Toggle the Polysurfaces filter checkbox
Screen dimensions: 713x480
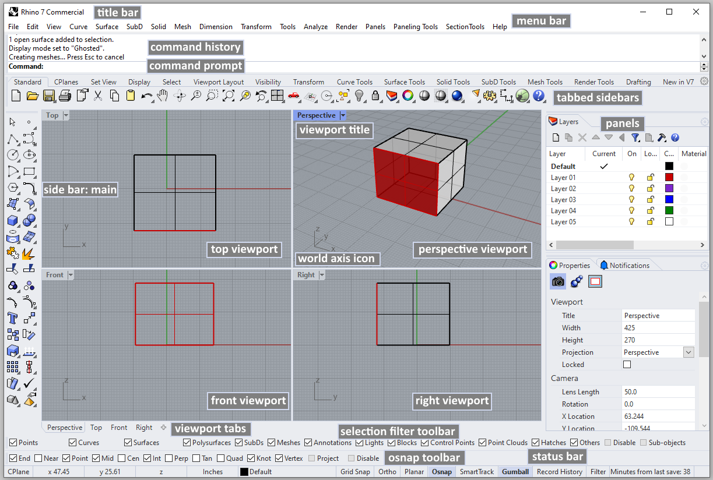tap(187, 443)
